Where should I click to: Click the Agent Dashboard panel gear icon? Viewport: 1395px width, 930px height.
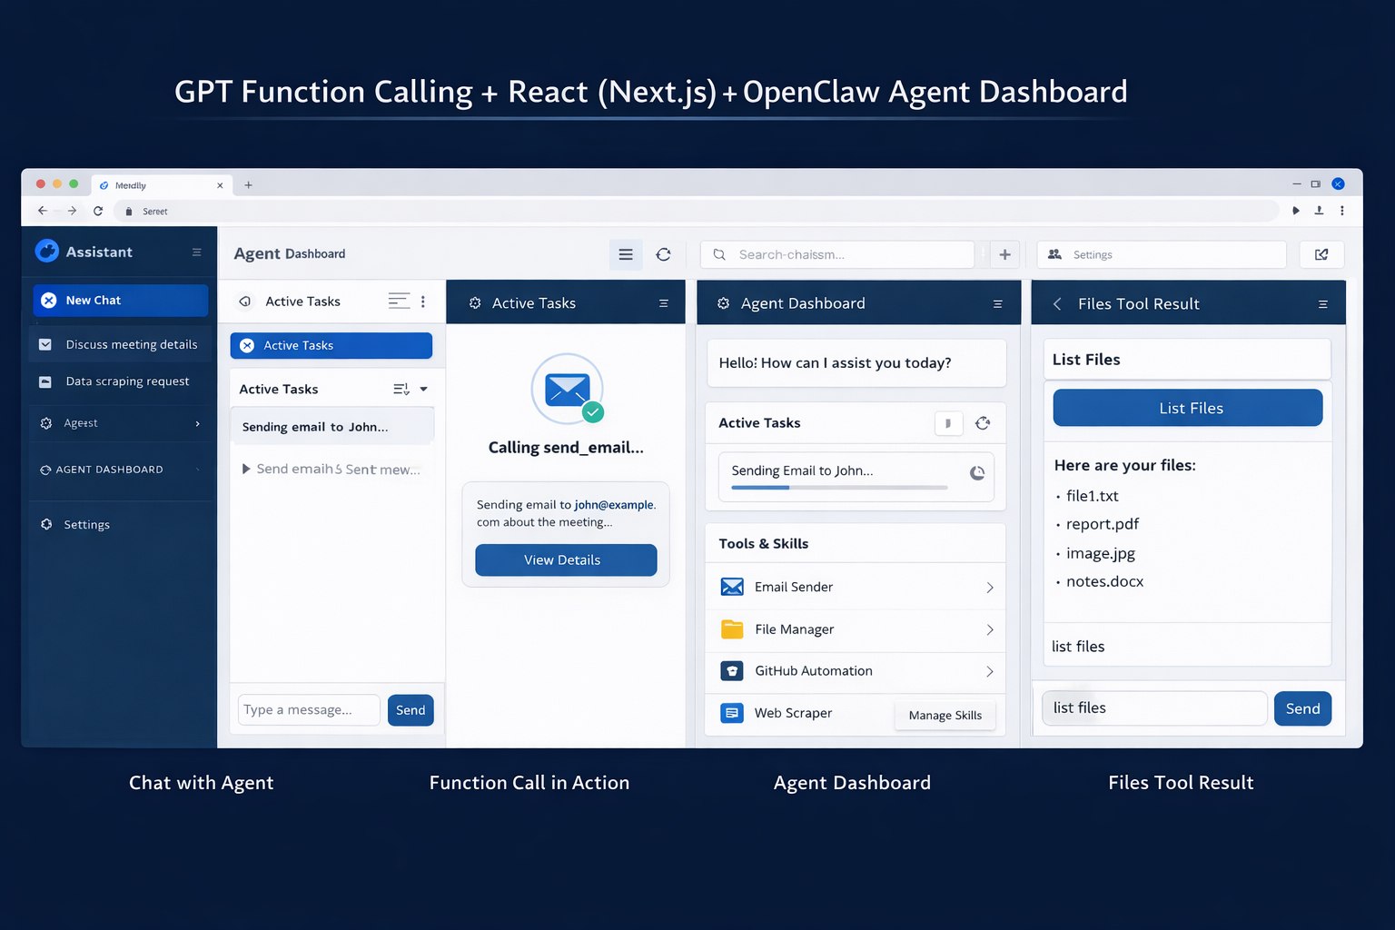pos(723,303)
